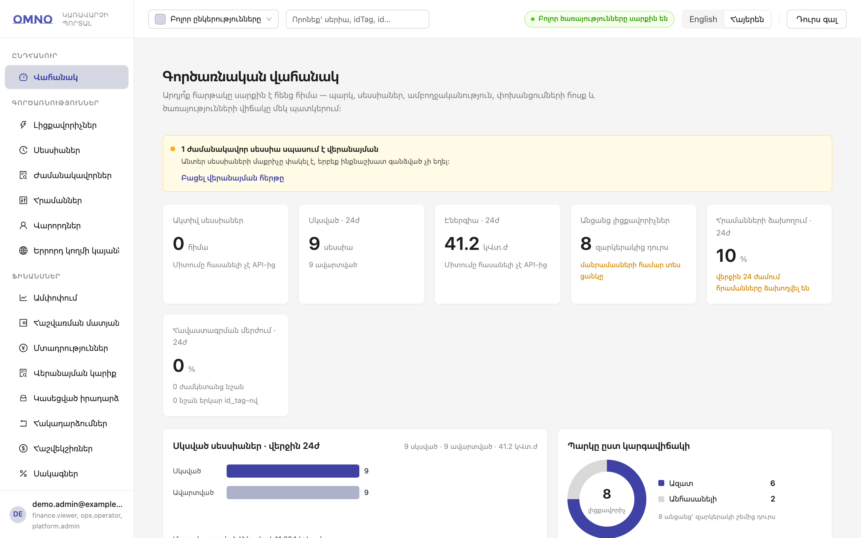Screen dimensions: 861x538
Task: Open Սեսսիաներ in the sidebar
Action: pos(67,150)
